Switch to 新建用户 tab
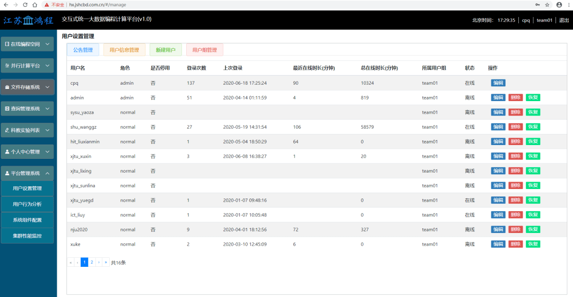The height and width of the screenshot is (297, 573). [x=166, y=50]
